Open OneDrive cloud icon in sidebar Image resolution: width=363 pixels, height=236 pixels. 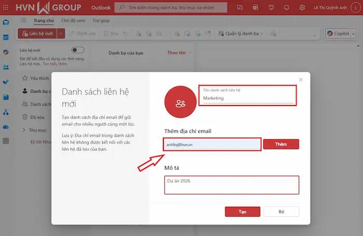tap(6, 126)
